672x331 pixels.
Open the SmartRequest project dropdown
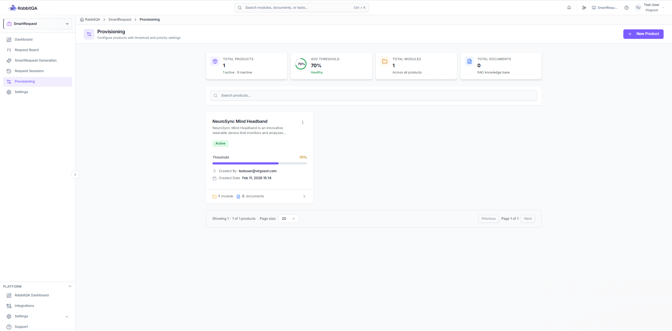[x=38, y=24]
